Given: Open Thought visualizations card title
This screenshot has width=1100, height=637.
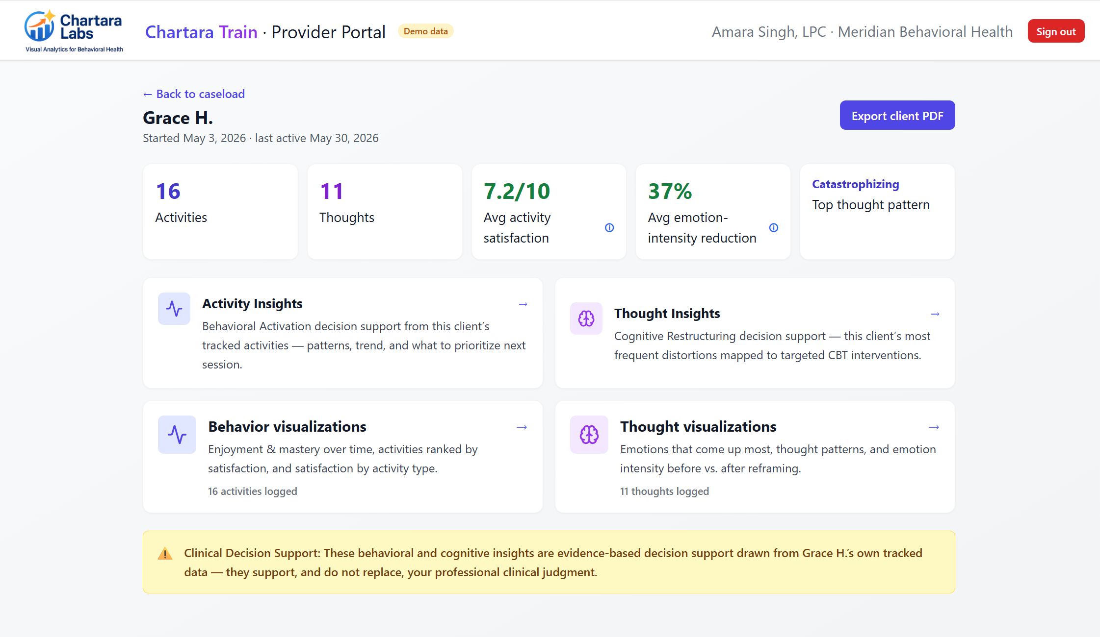Looking at the screenshot, I should [698, 427].
